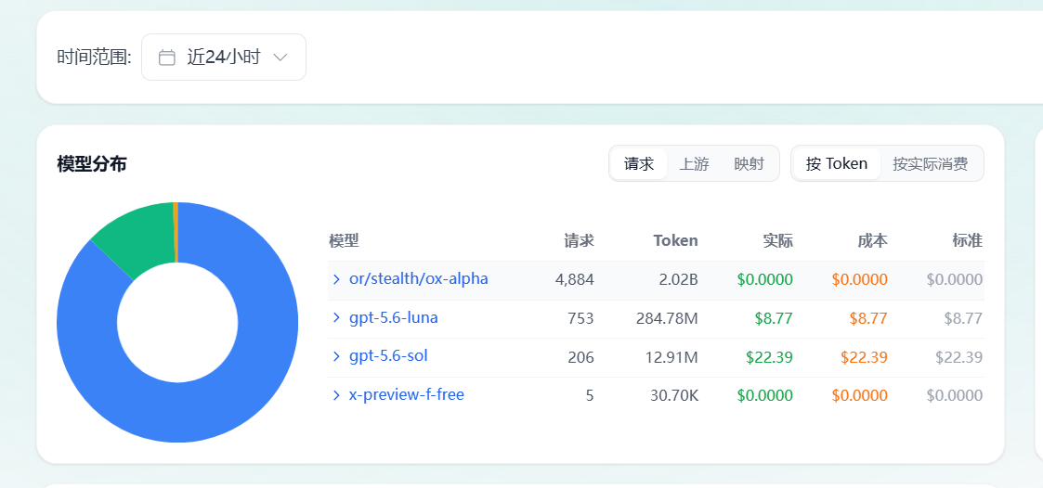The width and height of the screenshot is (1043, 488).
Task: Click the chevron arrow beside 近24小时
Action: [x=280, y=58]
